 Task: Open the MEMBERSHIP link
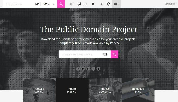coord(170,4)
